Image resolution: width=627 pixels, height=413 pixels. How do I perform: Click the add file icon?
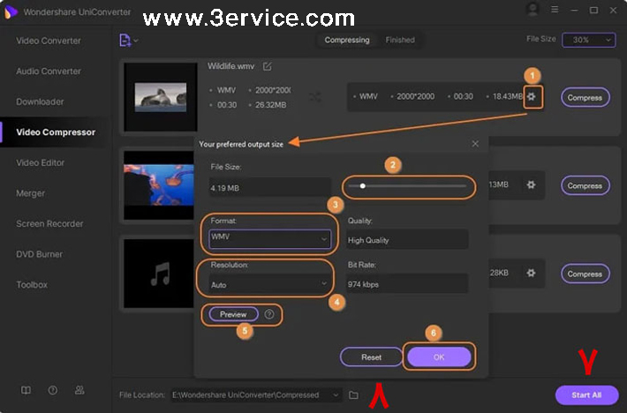(126, 41)
